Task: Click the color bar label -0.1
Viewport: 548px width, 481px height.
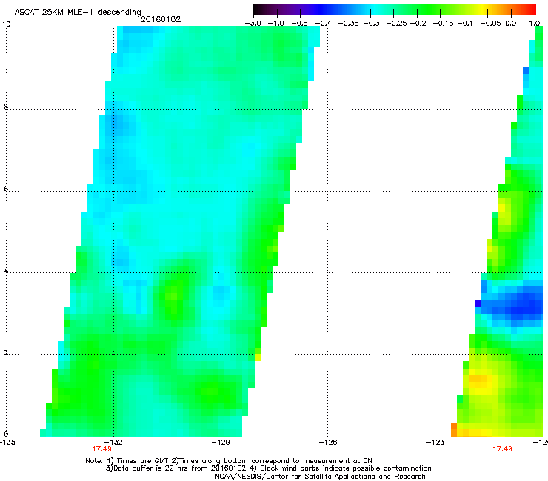Action: click(465, 24)
